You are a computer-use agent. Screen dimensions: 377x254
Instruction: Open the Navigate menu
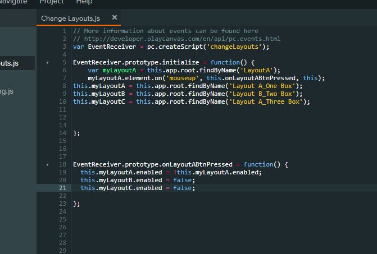[x=13, y=2]
